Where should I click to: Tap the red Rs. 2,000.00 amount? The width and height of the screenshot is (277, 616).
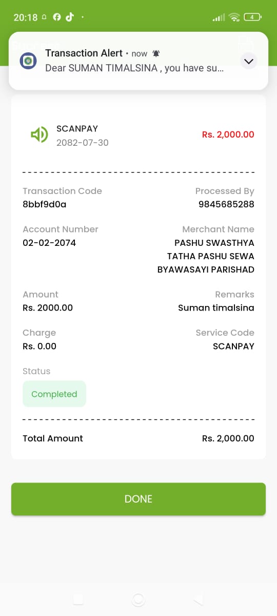228,134
